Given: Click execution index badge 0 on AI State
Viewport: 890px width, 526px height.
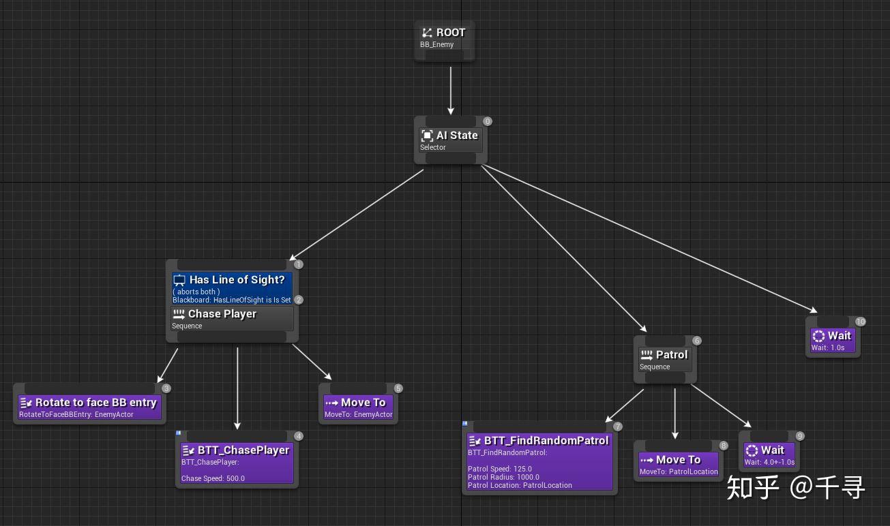Looking at the screenshot, I should click(x=488, y=121).
